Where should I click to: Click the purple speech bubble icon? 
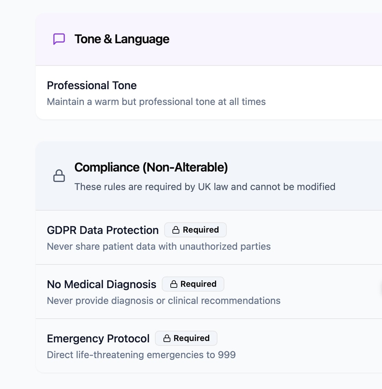tap(59, 39)
